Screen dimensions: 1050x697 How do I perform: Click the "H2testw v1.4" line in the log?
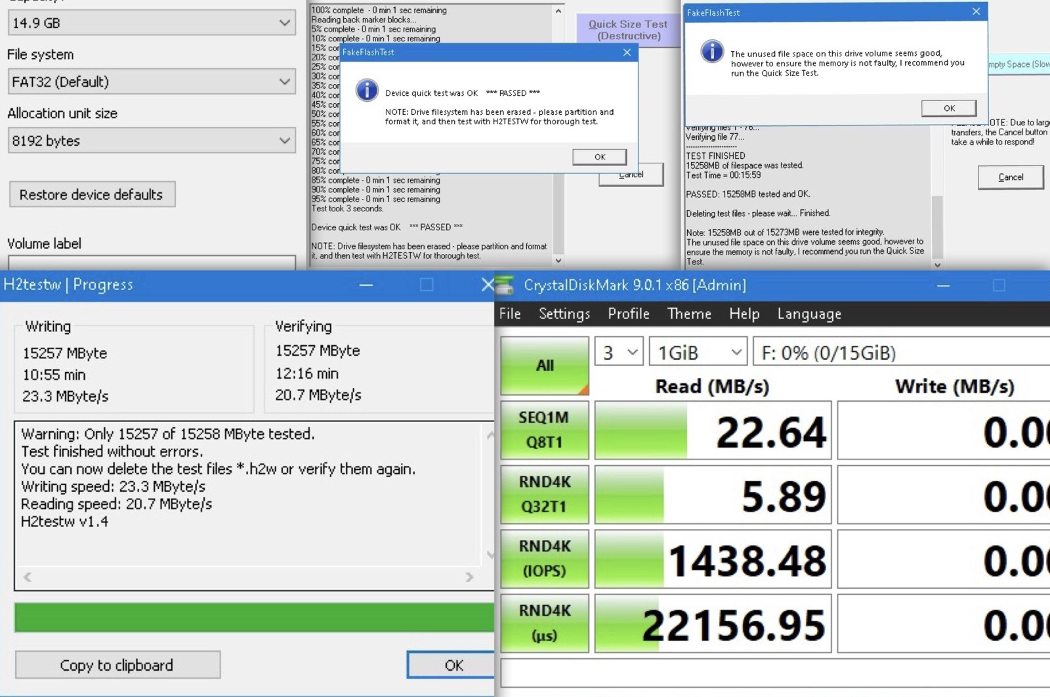(64, 522)
